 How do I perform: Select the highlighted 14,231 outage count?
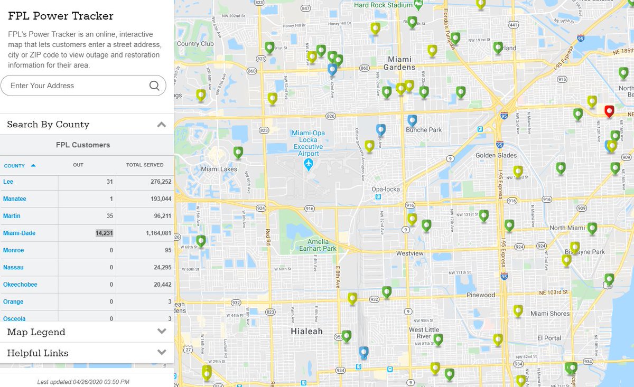point(104,233)
